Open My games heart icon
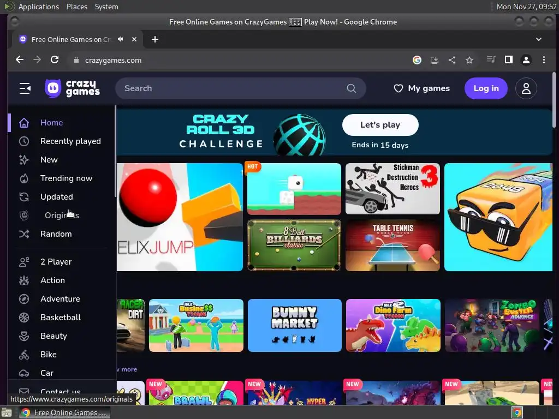This screenshot has width=559, height=419. pos(398,88)
